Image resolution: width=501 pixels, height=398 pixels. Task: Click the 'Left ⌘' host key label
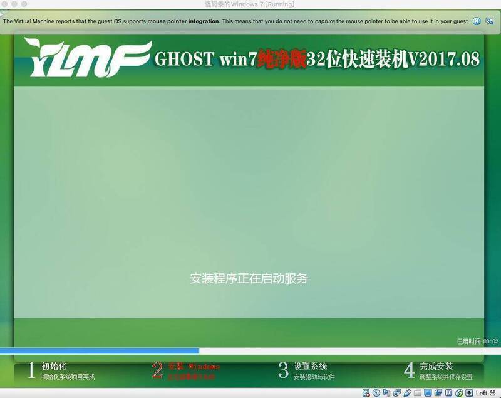486,393
